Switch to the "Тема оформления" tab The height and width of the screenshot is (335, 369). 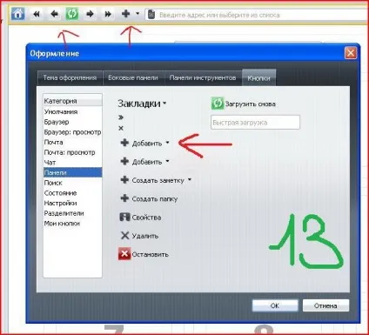[x=70, y=78]
